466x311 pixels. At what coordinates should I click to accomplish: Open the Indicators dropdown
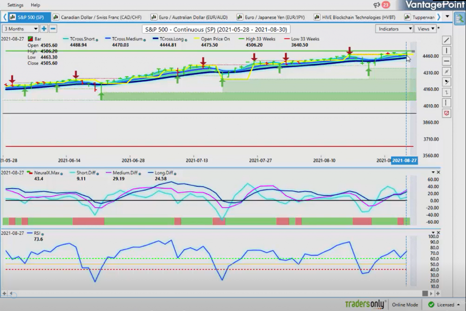click(x=395, y=29)
